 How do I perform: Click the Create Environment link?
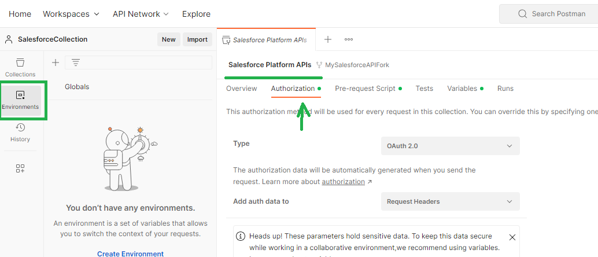tap(131, 254)
